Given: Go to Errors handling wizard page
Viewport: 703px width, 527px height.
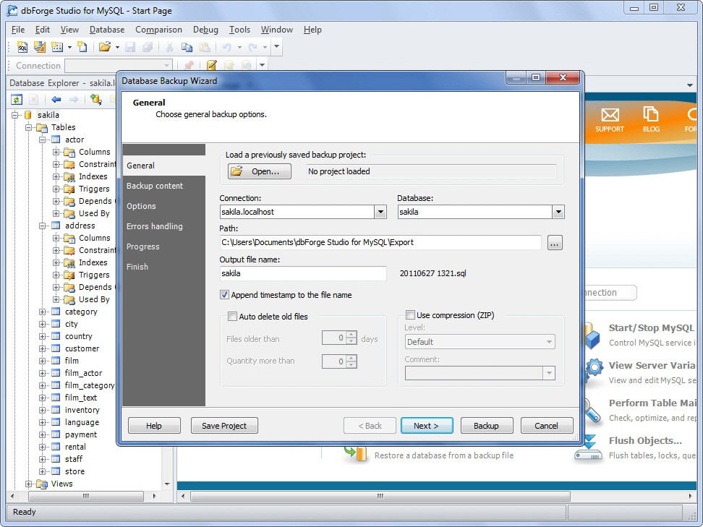Looking at the screenshot, I should pos(163,226).
